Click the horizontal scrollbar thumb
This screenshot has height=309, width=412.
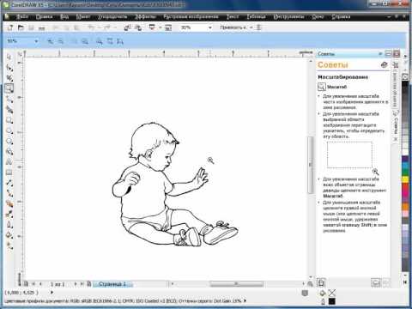click(236, 284)
